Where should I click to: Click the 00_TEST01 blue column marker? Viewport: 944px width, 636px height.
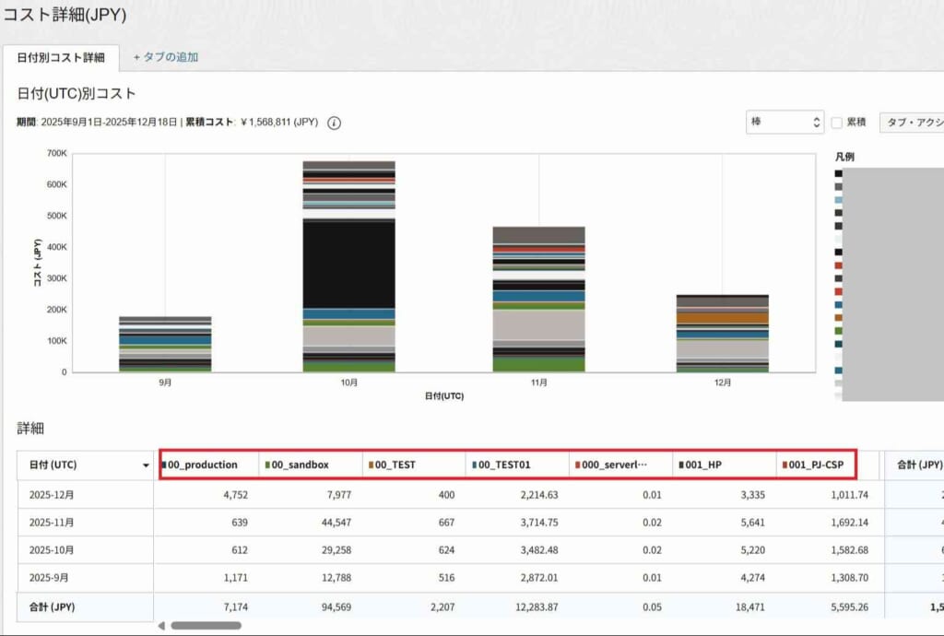[474, 465]
